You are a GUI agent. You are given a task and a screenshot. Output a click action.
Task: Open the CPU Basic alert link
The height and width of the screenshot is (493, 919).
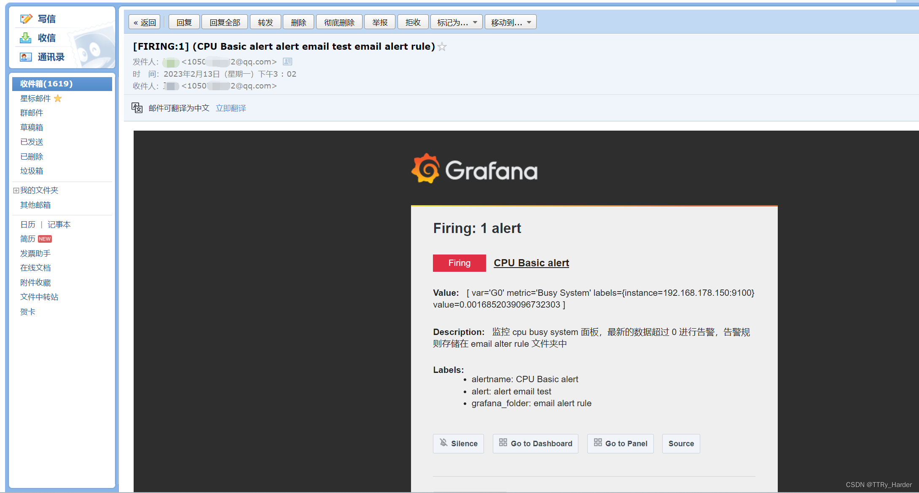pyautogui.click(x=531, y=263)
